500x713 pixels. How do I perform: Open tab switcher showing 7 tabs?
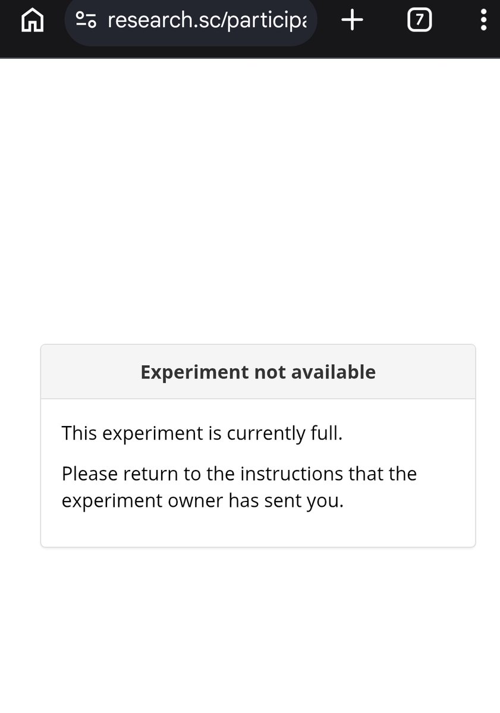[419, 20]
